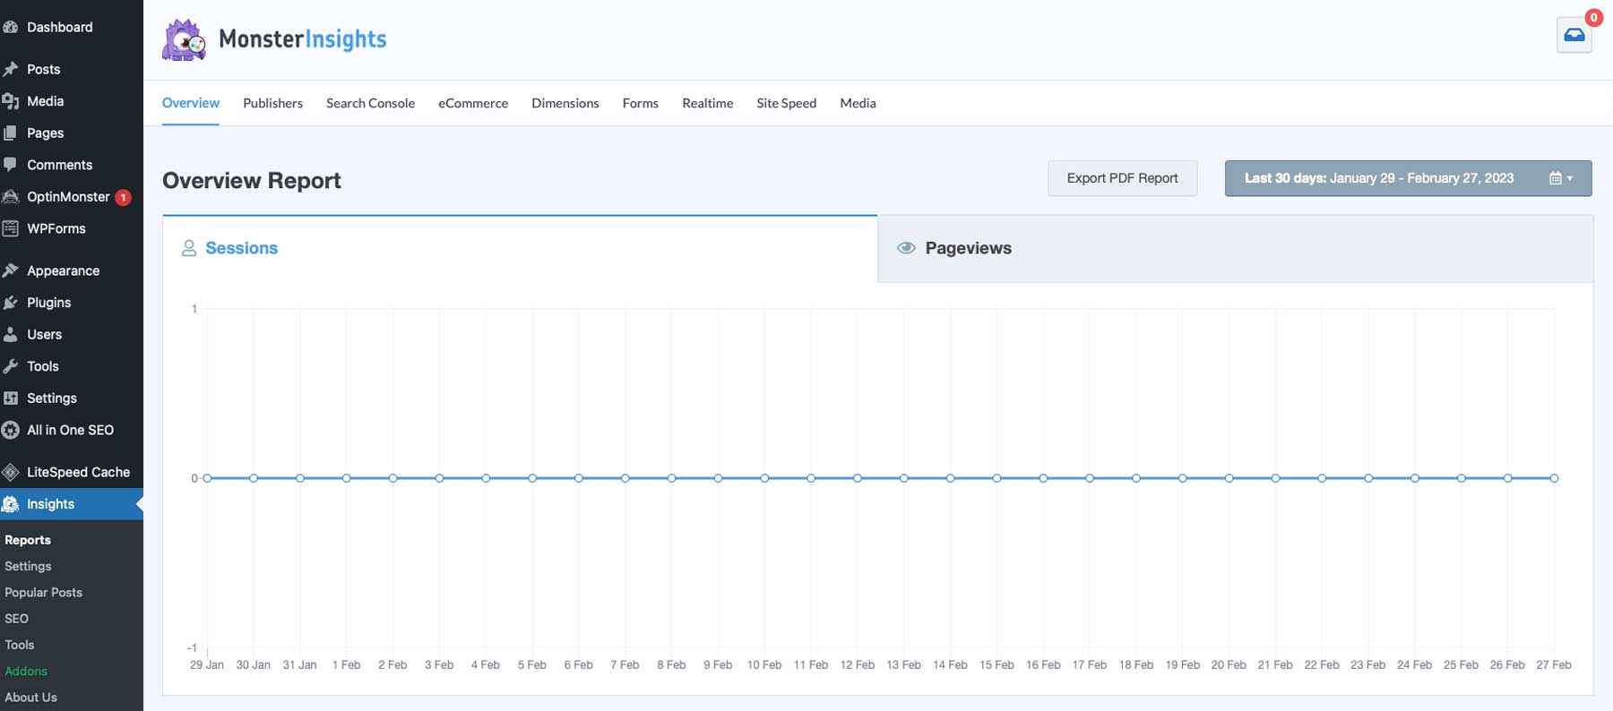Click the MonsterInsights inbox notification icon

(1574, 36)
